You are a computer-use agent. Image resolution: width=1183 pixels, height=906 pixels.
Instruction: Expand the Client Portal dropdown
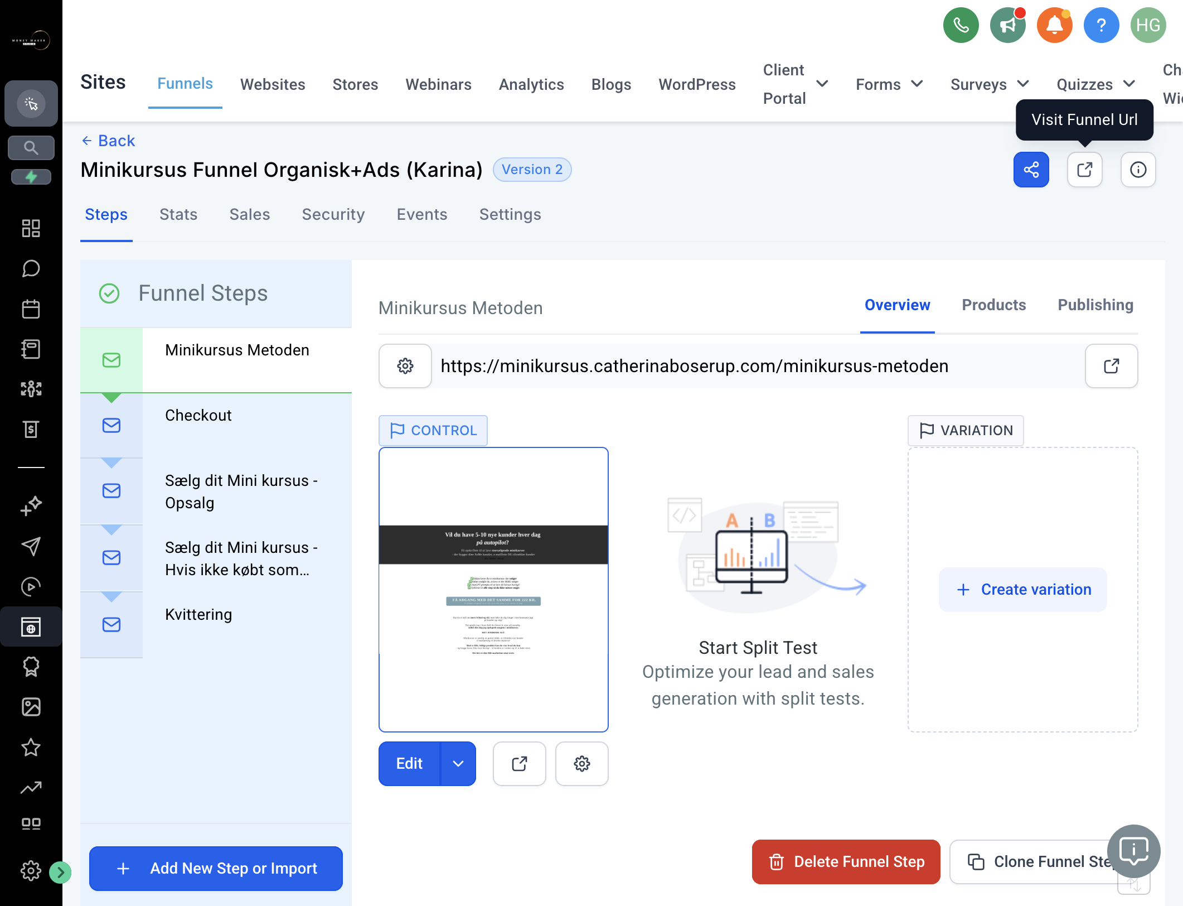[x=822, y=84]
